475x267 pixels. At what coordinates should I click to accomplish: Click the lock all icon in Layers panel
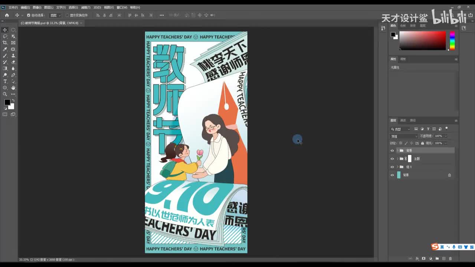pyautogui.click(x=423, y=143)
